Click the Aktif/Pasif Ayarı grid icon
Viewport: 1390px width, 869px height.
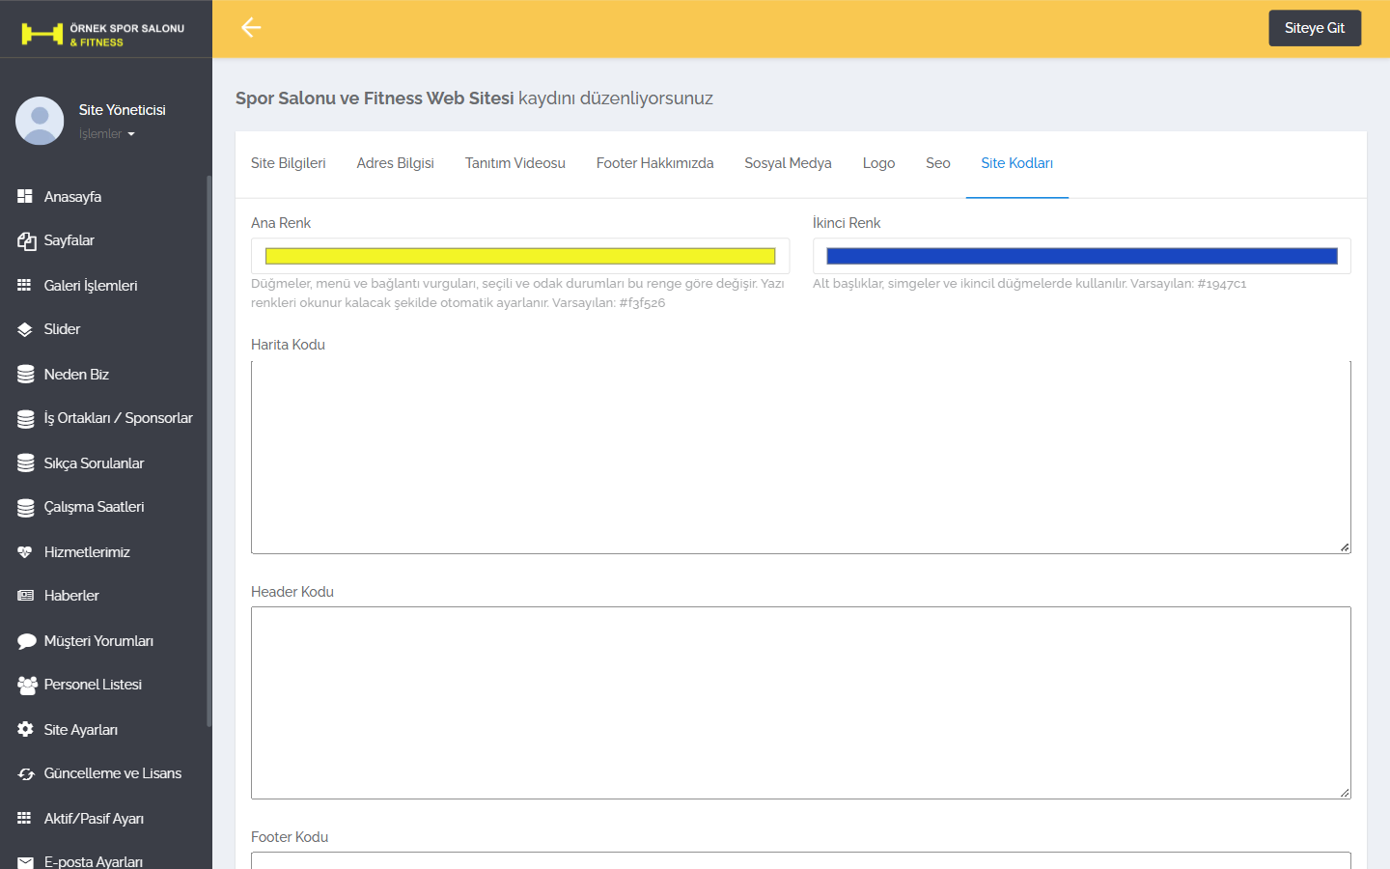(x=25, y=818)
